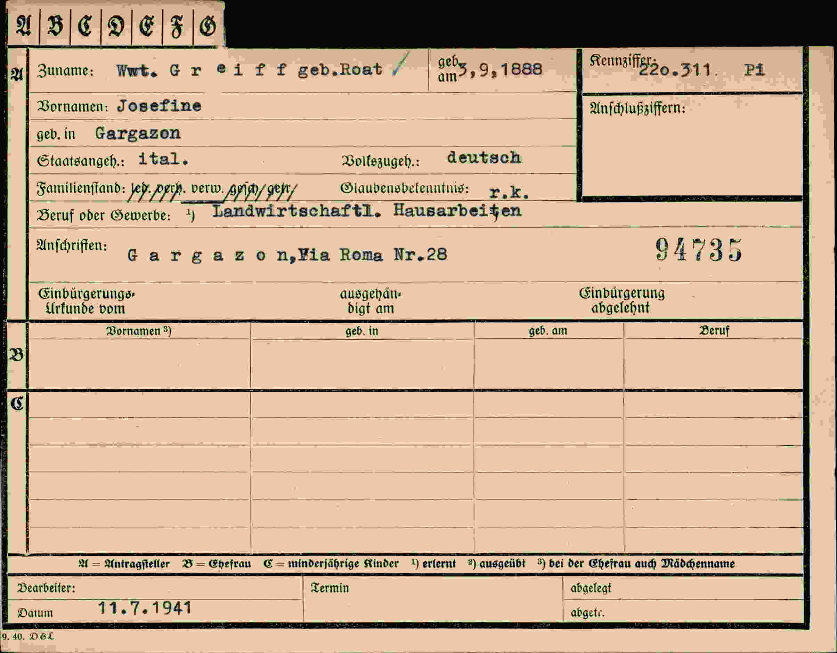Viewport: 837px width, 653px height.
Task: Click the "Staatsangeh.:" label
Action: (x=81, y=161)
